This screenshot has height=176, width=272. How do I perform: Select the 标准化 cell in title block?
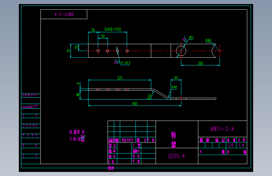click(136, 151)
